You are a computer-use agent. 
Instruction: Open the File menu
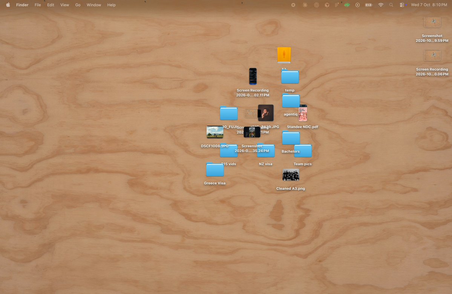[38, 5]
